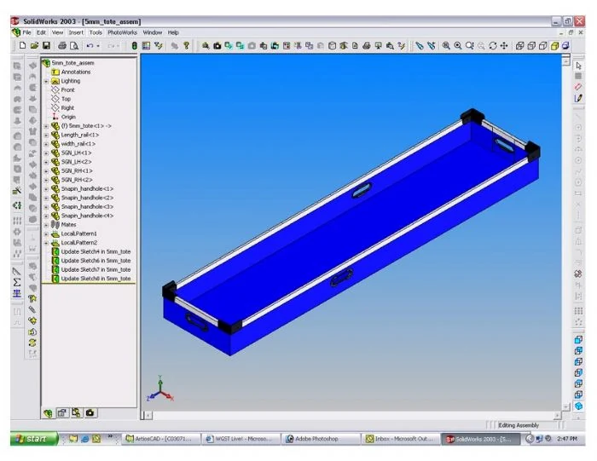Expand LocalLPattern2
Screen dimensions: 597x461
pyautogui.click(x=46, y=243)
